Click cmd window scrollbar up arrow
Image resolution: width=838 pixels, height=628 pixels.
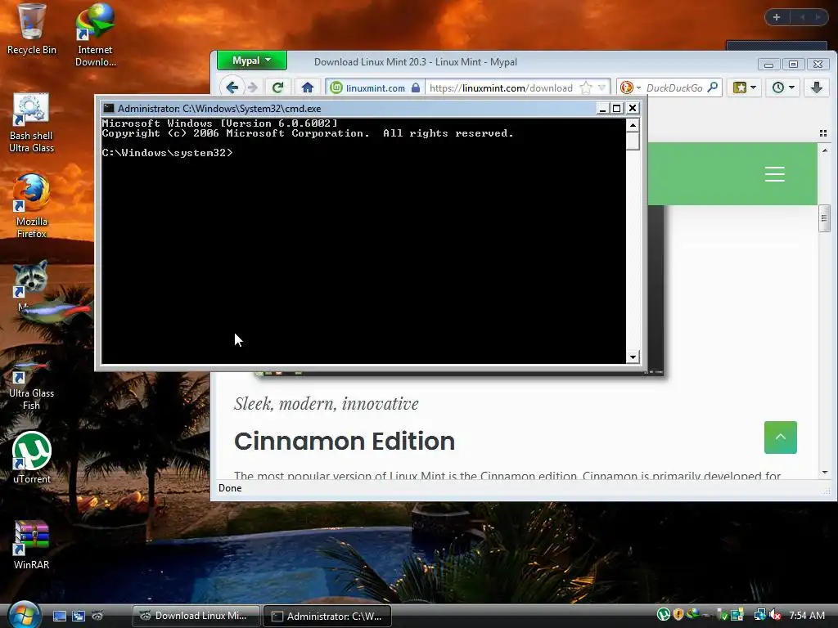tap(633, 125)
